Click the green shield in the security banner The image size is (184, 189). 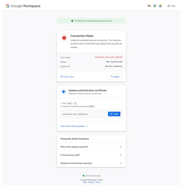pyautogui.click(x=72, y=21)
